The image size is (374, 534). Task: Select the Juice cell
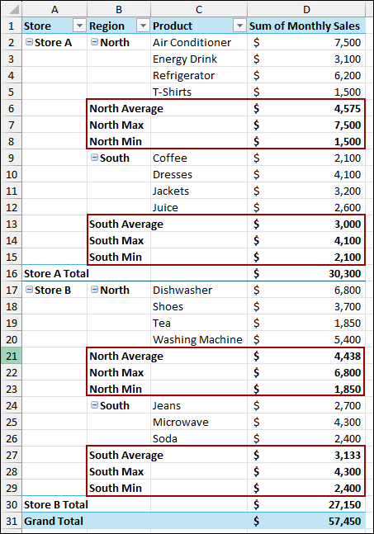[199, 207]
